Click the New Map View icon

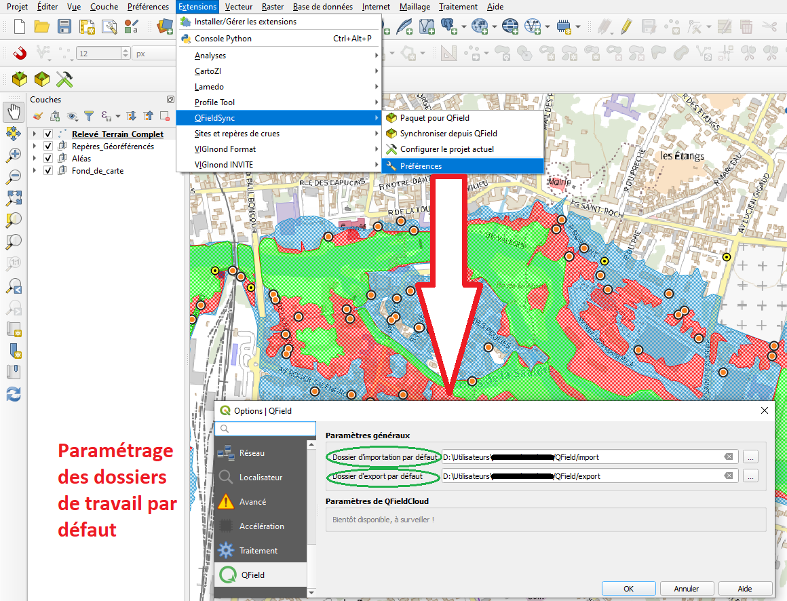click(14, 329)
